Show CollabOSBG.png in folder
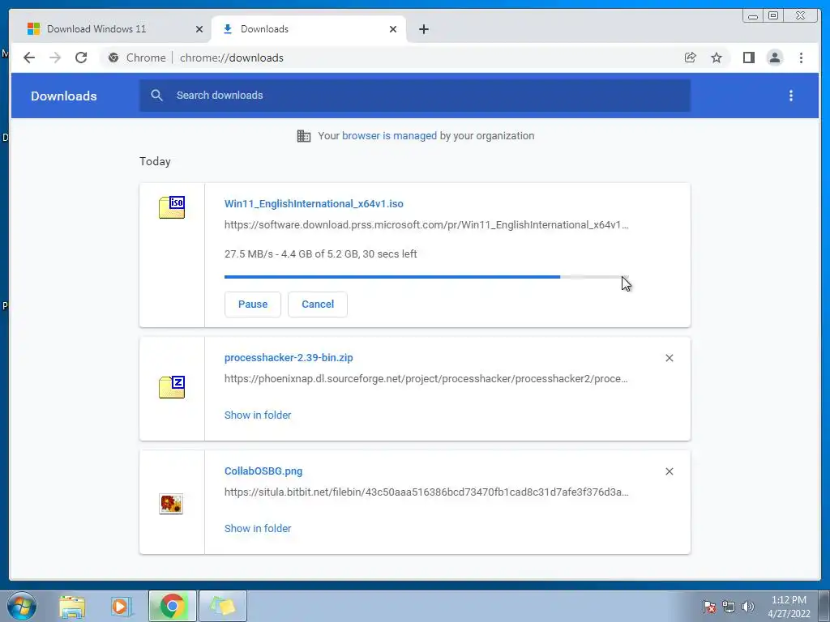830x622 pixels. click(258, 528)
